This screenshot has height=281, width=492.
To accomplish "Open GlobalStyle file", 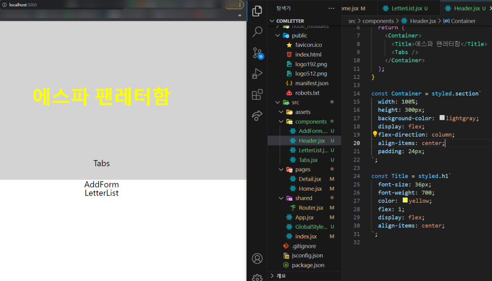I will [x=311, y=227].
